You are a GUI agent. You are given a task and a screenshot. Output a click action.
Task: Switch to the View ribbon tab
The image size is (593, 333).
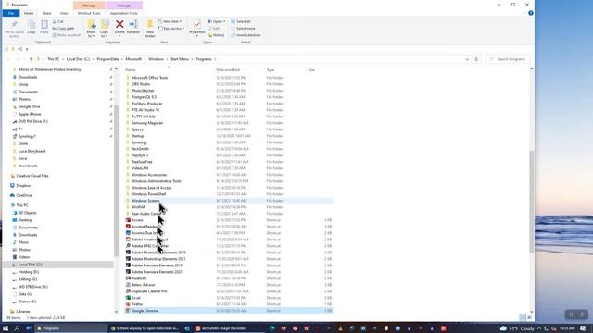coord(64,13)
